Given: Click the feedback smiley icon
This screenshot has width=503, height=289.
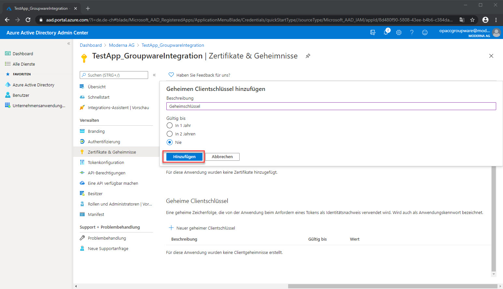Looking at the screenshot, I should coord(425,32).
